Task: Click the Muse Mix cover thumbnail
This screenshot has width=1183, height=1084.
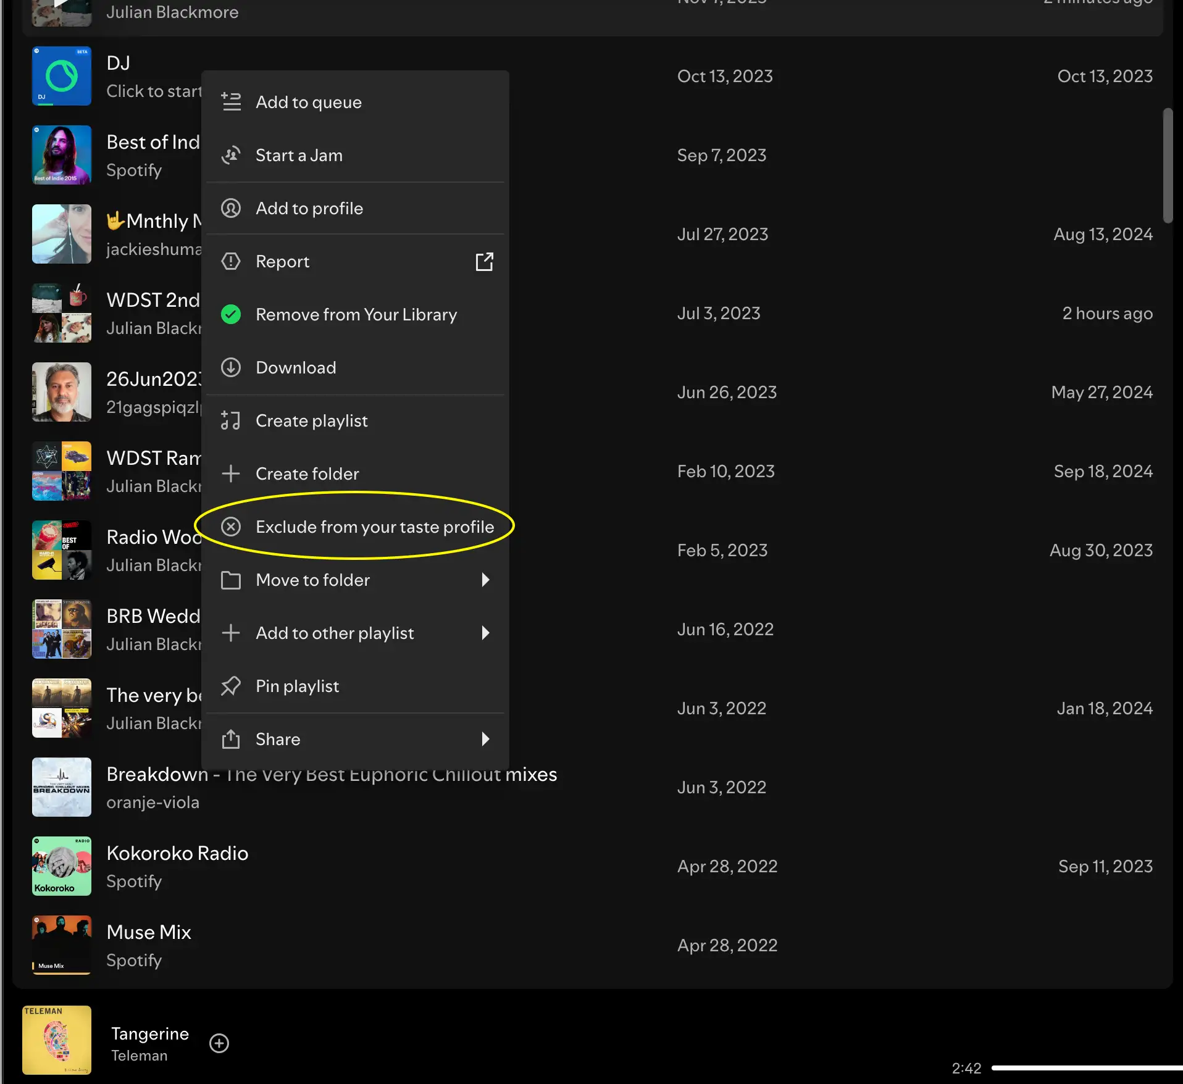Action: (x=62, y=944)
